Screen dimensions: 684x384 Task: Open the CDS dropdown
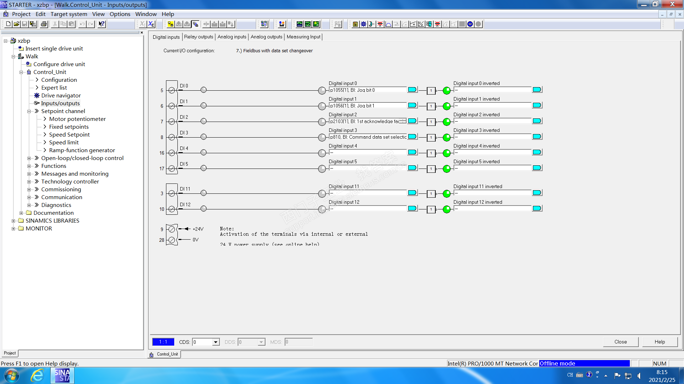pyautogui.click(x=216, y=342)
